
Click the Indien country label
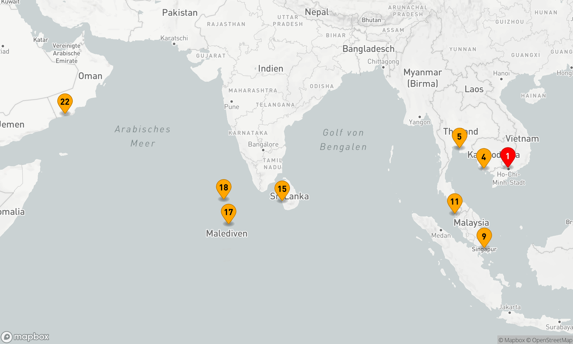(270, 69)
